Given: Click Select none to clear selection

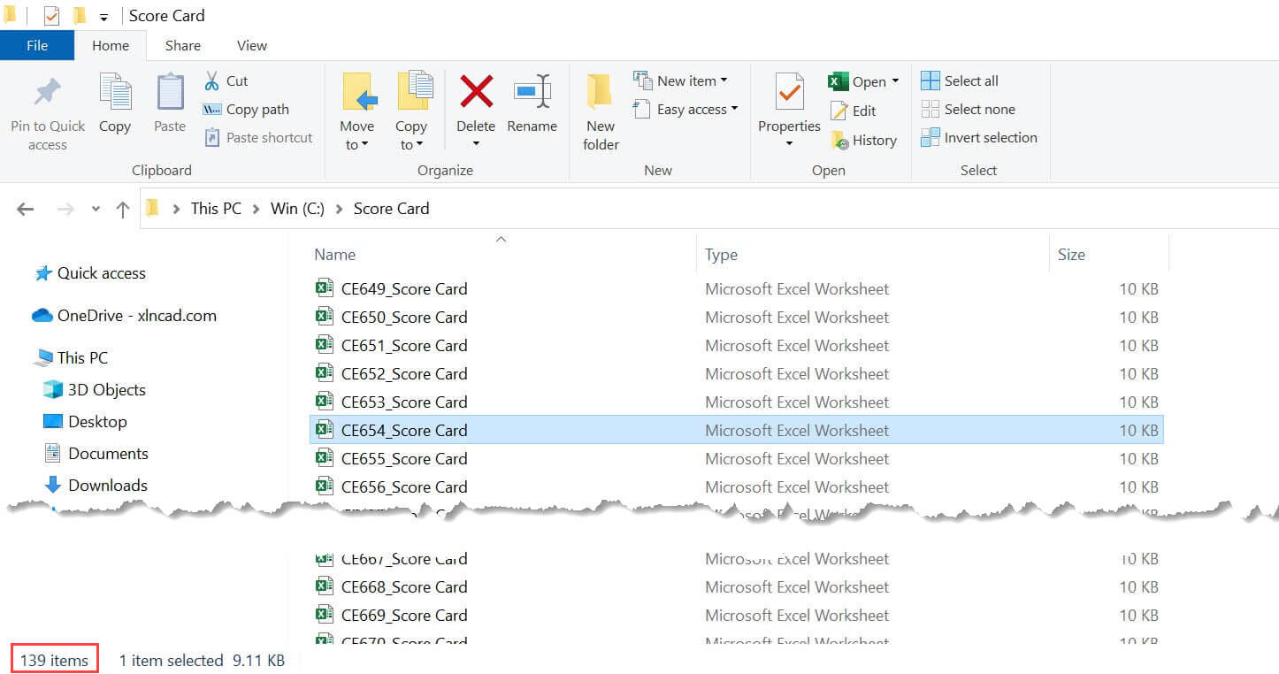Looking at the screenshot, I should pos(969,109).
